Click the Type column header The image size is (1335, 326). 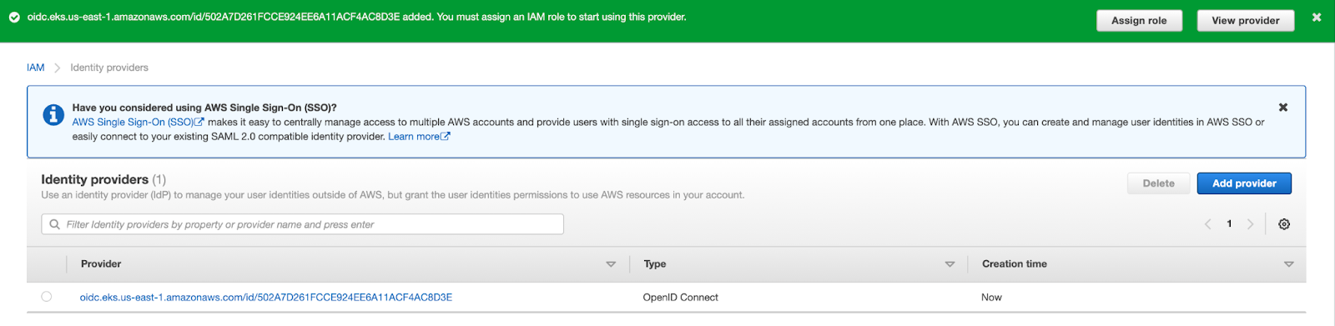(655, 264)
